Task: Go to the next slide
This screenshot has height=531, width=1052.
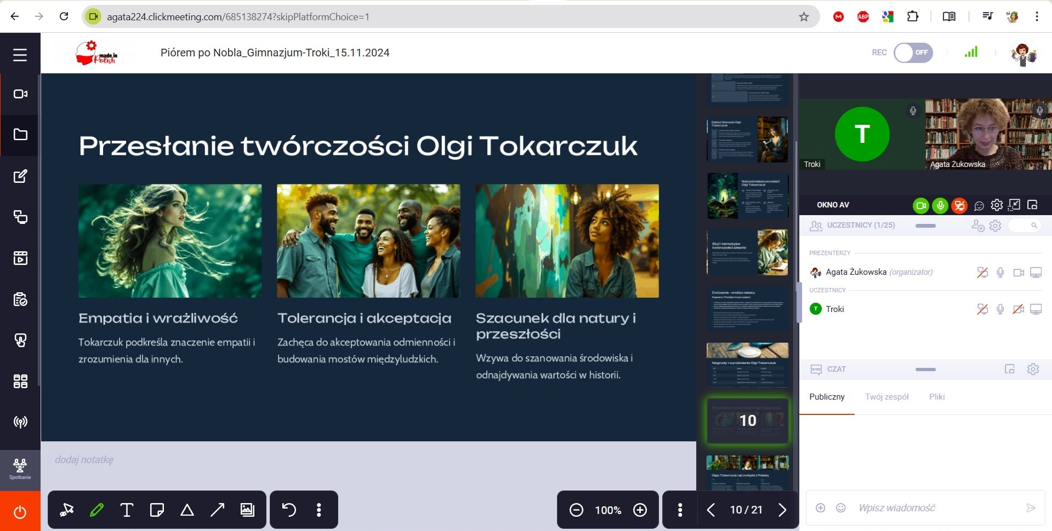Action: pos(782,510)
